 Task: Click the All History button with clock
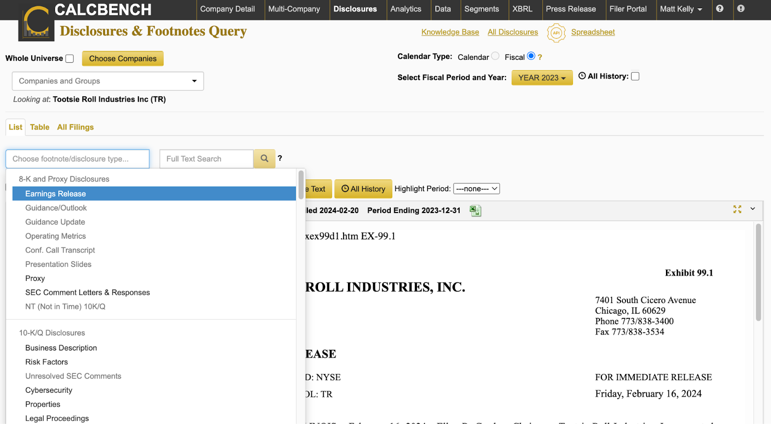363,189
